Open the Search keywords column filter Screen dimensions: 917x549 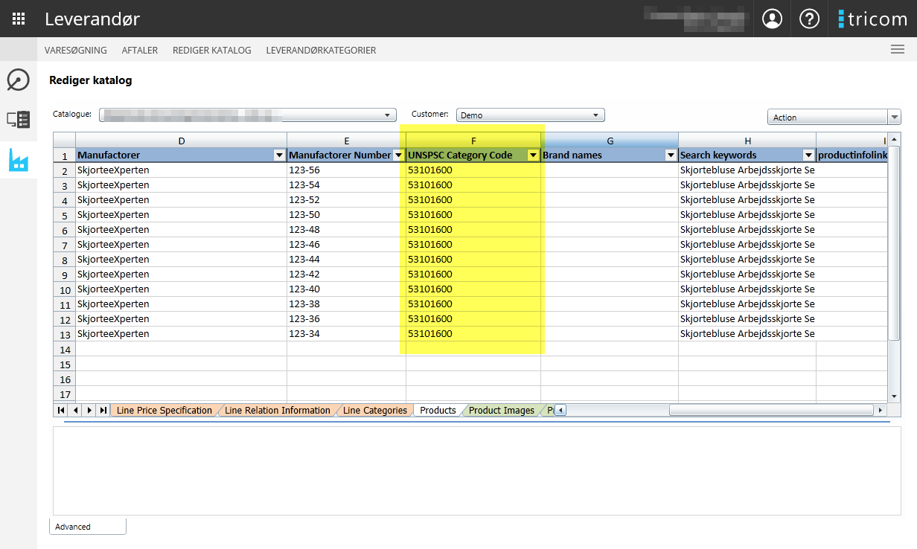tap(808, 155)
